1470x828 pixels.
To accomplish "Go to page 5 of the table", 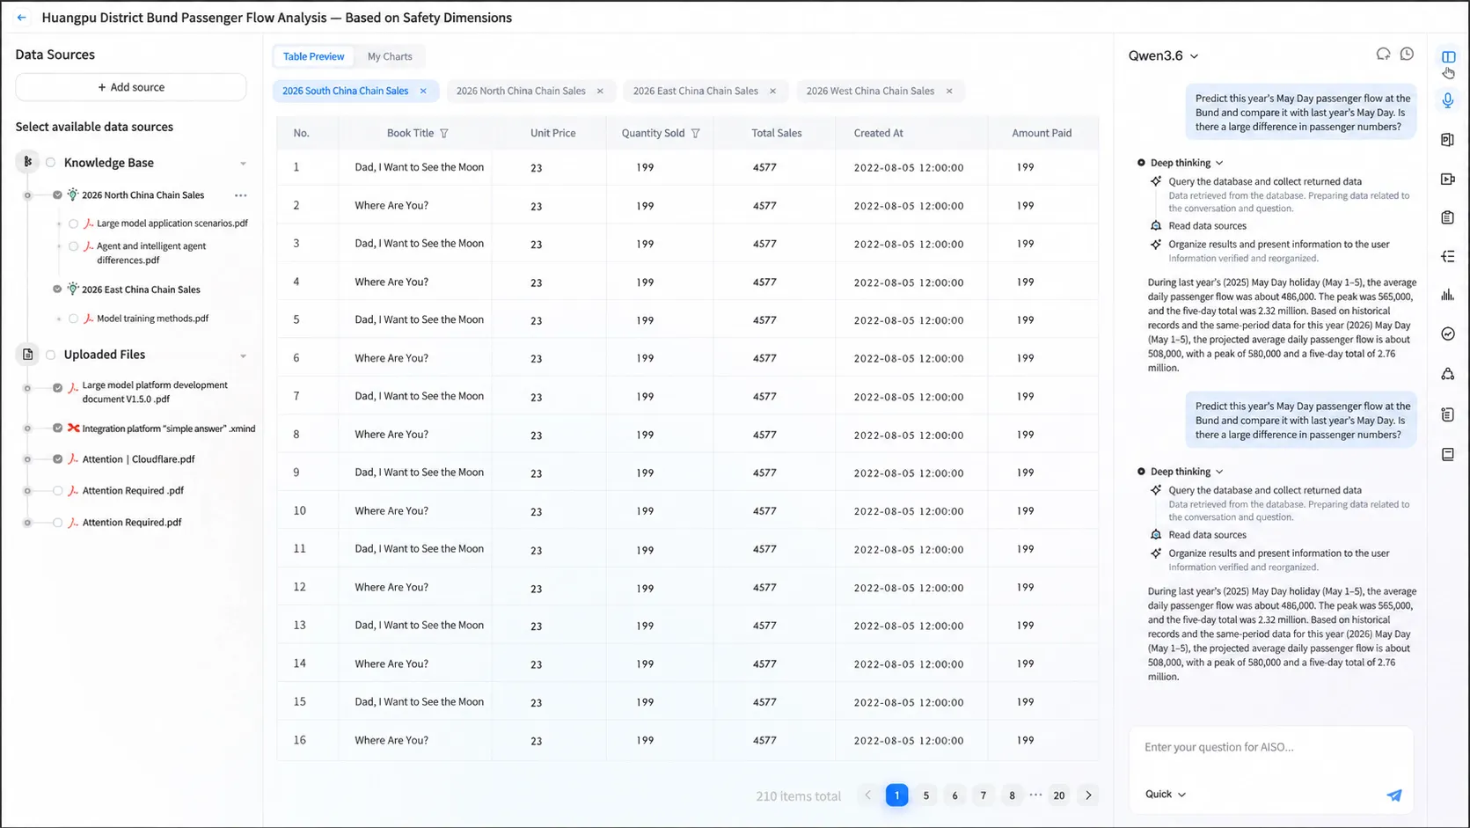I will 925,795.
